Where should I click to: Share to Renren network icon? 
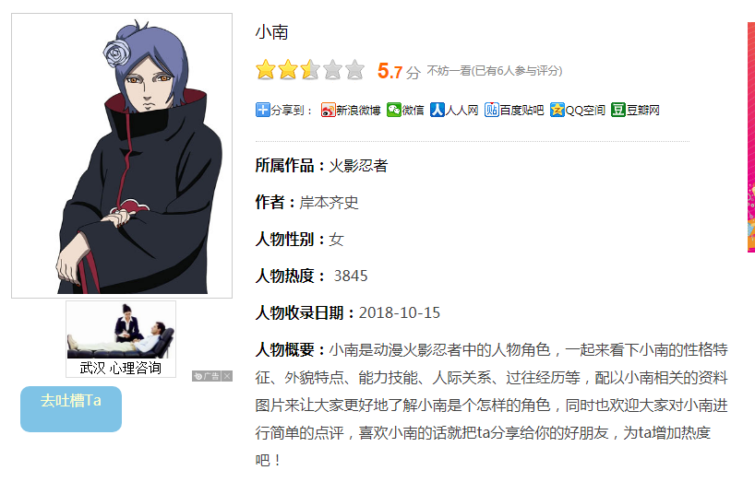click(437, 110)
